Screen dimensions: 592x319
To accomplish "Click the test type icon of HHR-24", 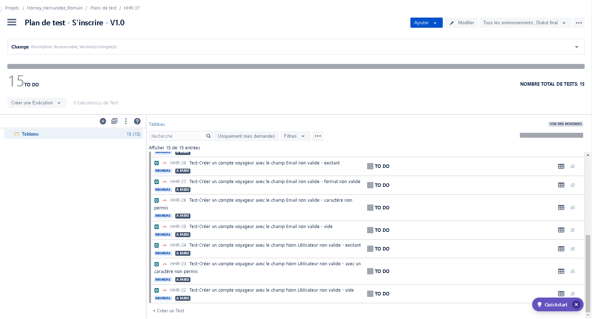I will pos(157,245).
